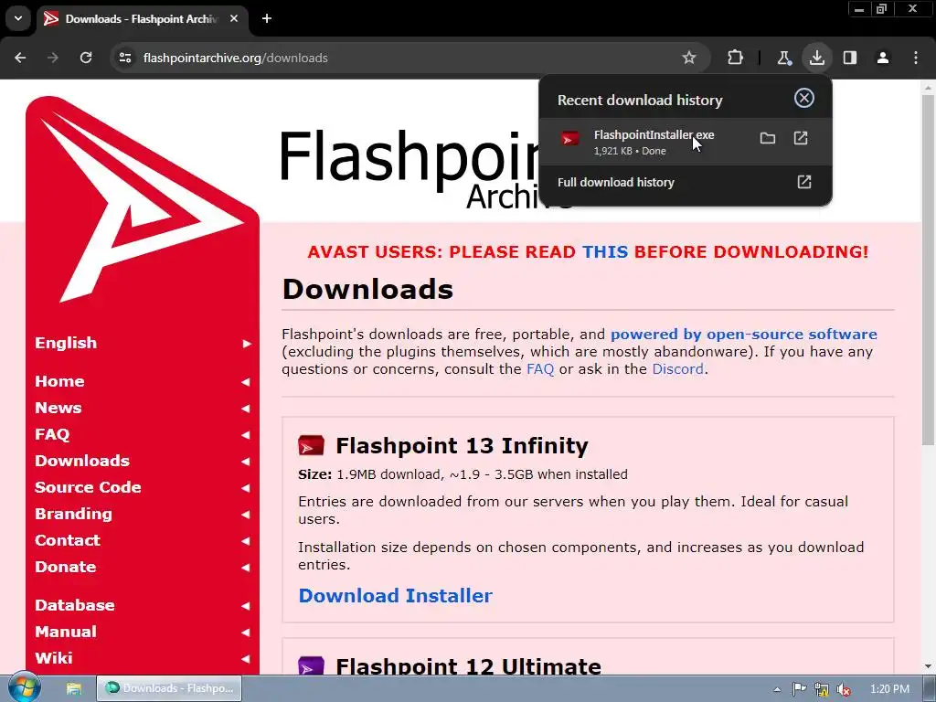Click the arrow beside News
The width and height of the screenshot is (936, 702).
[x=245, y=409]
